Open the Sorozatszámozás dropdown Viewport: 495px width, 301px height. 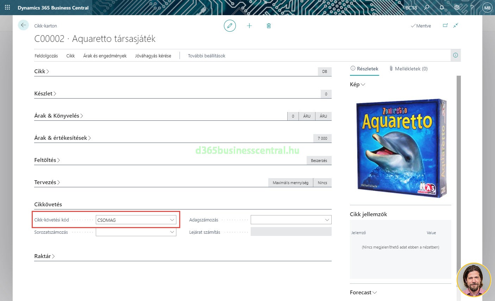click(x=172, y=232)
